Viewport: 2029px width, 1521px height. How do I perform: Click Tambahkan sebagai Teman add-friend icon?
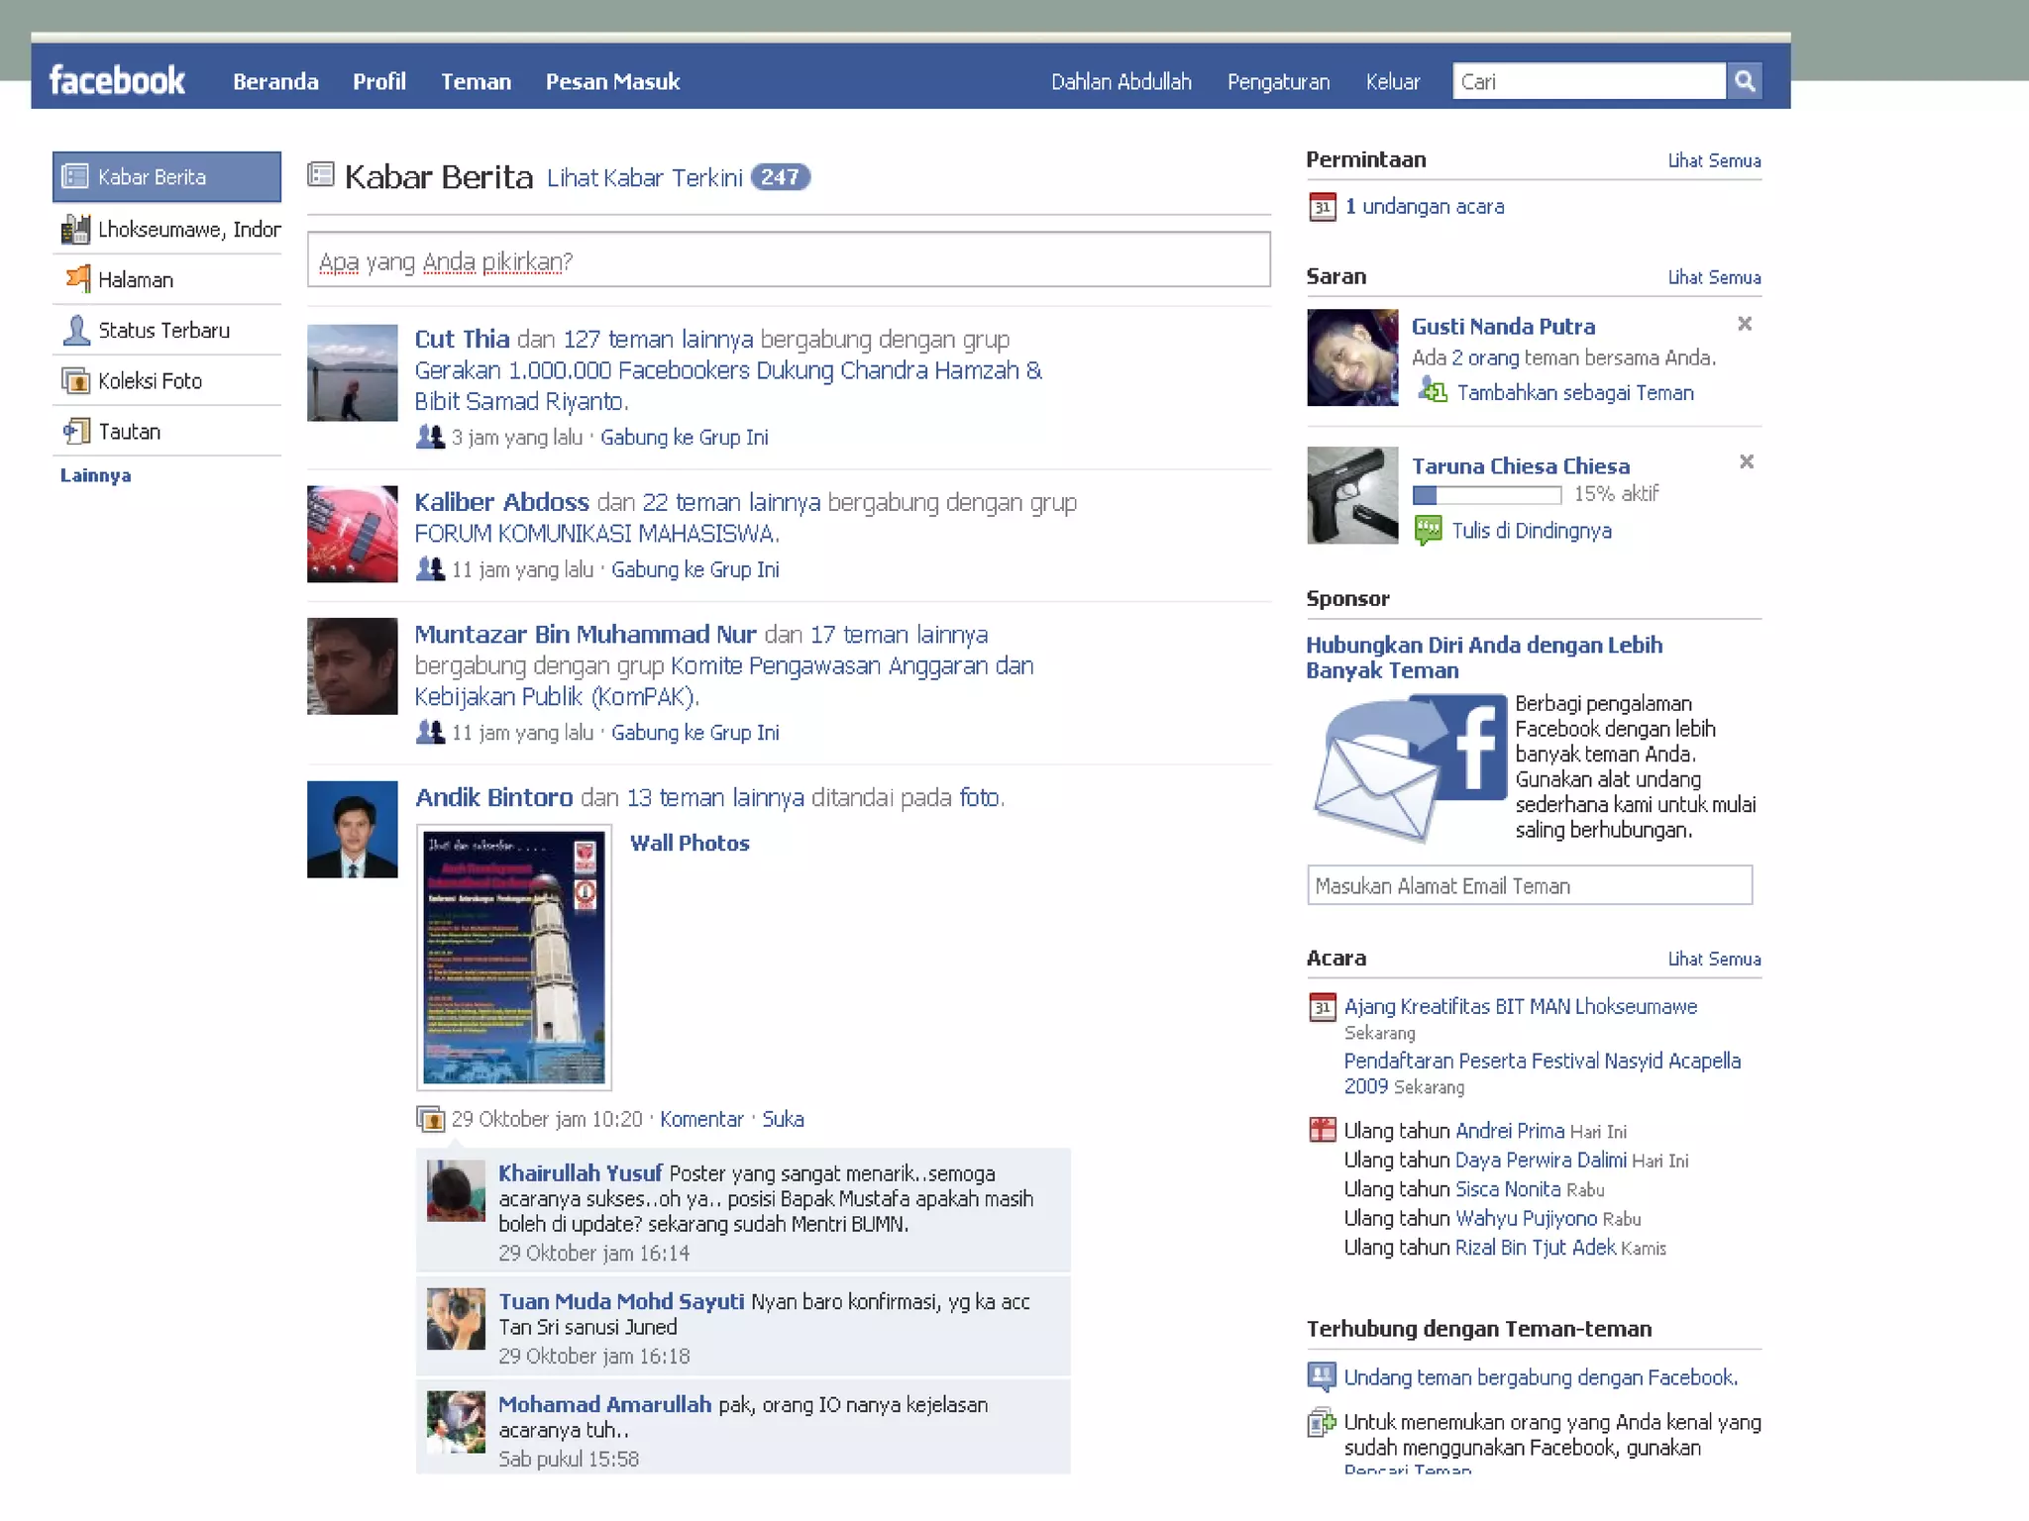pyautogui.click(x=1432, y=391)
